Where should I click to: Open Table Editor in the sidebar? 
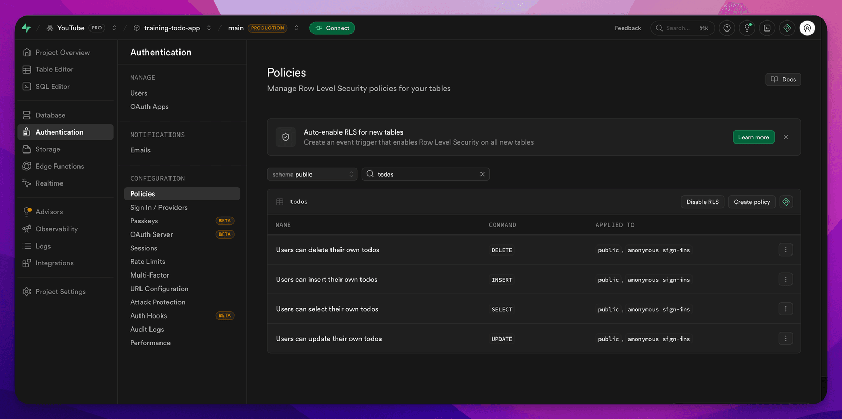pyautogui.click(x=54, y=69)
